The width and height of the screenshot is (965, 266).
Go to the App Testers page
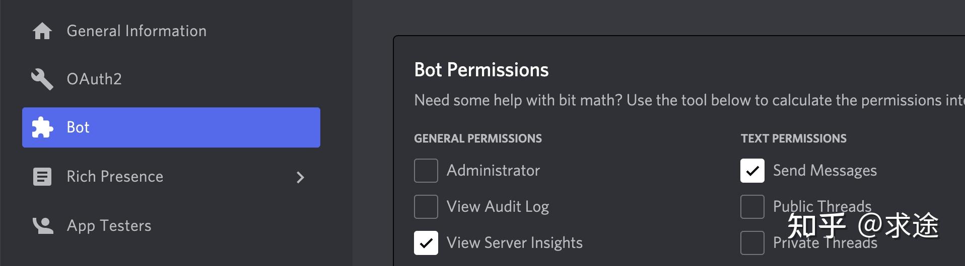109,226
